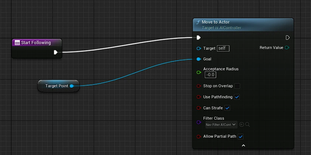This screenshot has width=311, height=155.
Task: Click the green Acceptance Radius pin
Action: (x=198, y=72)
